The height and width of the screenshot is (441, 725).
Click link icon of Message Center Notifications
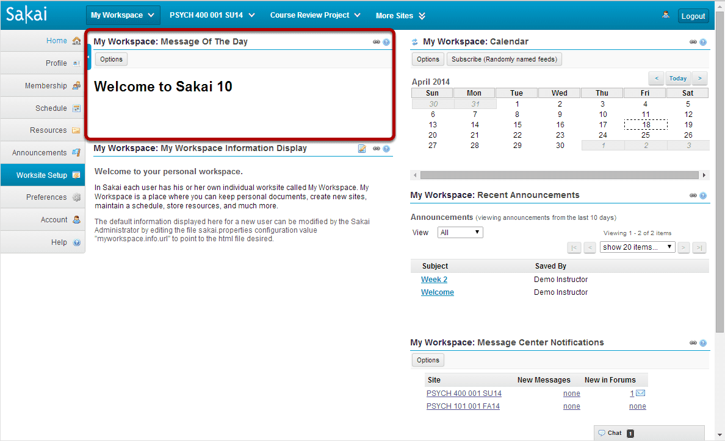pos(693,343)
